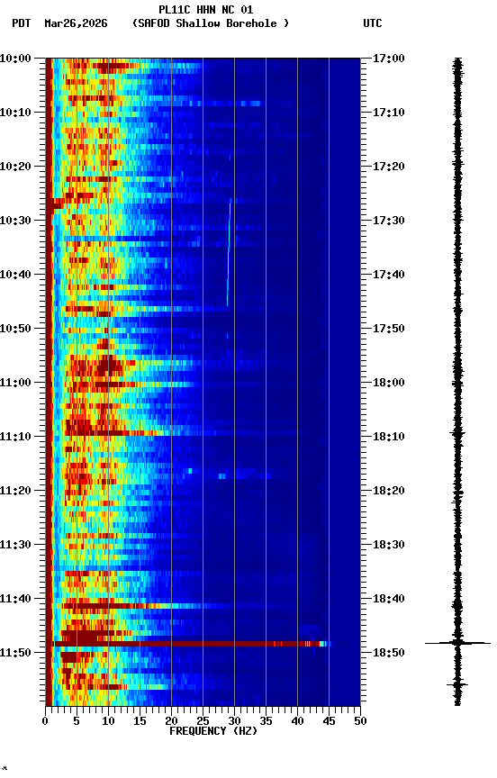
Task: Click the date Mar26,2026
Action: 76,23
